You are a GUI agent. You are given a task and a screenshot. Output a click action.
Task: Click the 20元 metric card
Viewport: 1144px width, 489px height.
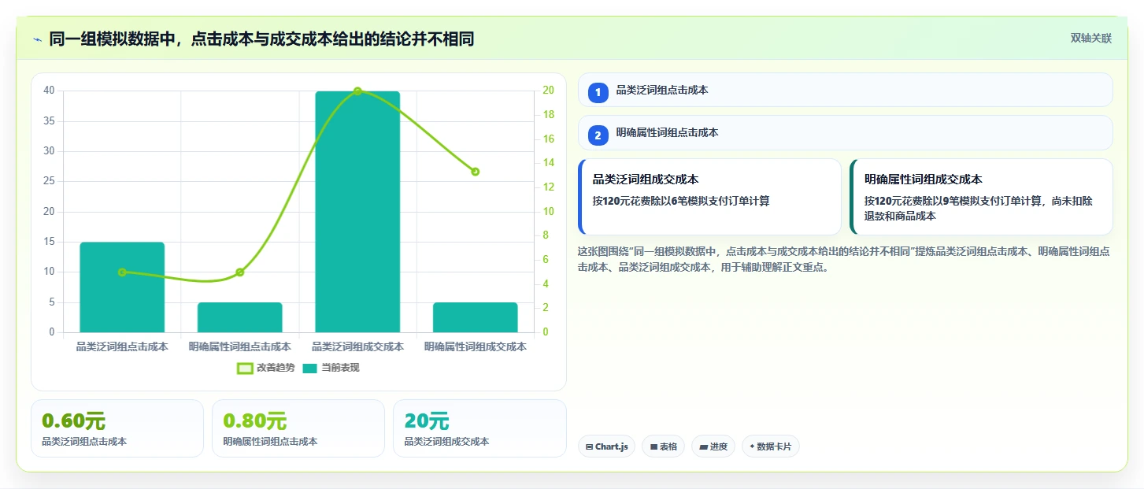(x=479, y=428)
